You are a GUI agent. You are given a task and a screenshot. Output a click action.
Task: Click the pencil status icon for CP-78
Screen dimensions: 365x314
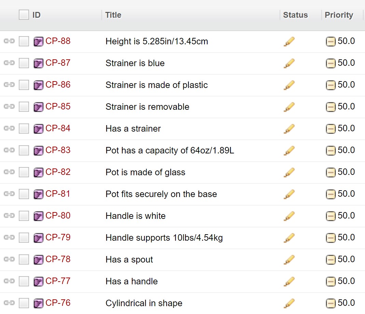coord(289,259)
